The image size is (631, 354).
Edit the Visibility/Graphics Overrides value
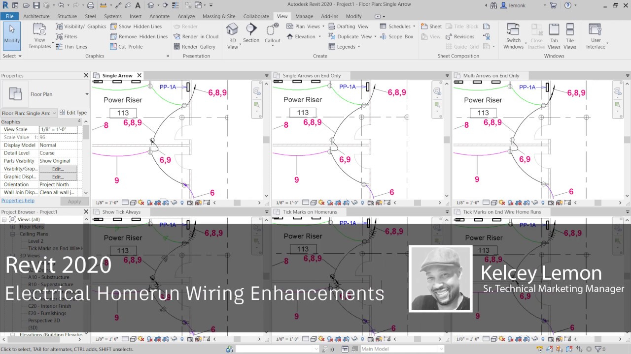click(x=57, y=169)
